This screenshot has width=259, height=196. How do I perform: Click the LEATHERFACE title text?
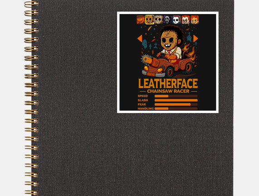point(168,83)
